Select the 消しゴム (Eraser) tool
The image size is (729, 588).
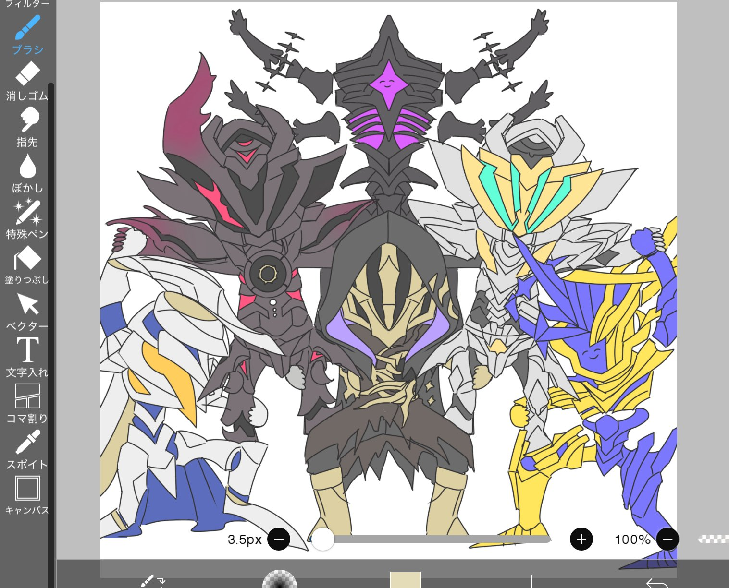pos(27,81)
